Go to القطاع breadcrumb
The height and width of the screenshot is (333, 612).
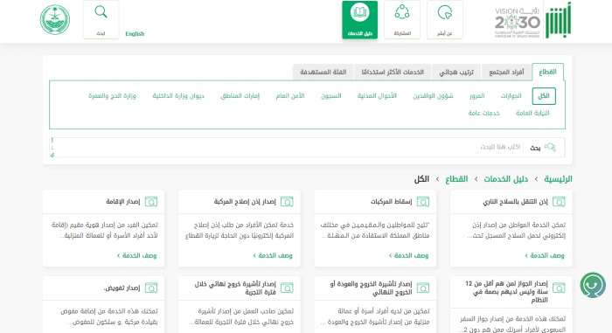(x=456, y=179)
